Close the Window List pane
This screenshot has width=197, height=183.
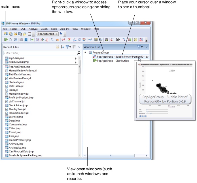147,47
